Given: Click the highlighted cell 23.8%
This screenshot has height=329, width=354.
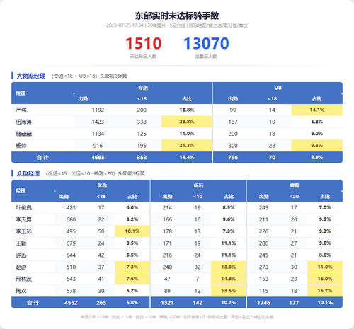Looking at the screenshot, I should point(187,122).
